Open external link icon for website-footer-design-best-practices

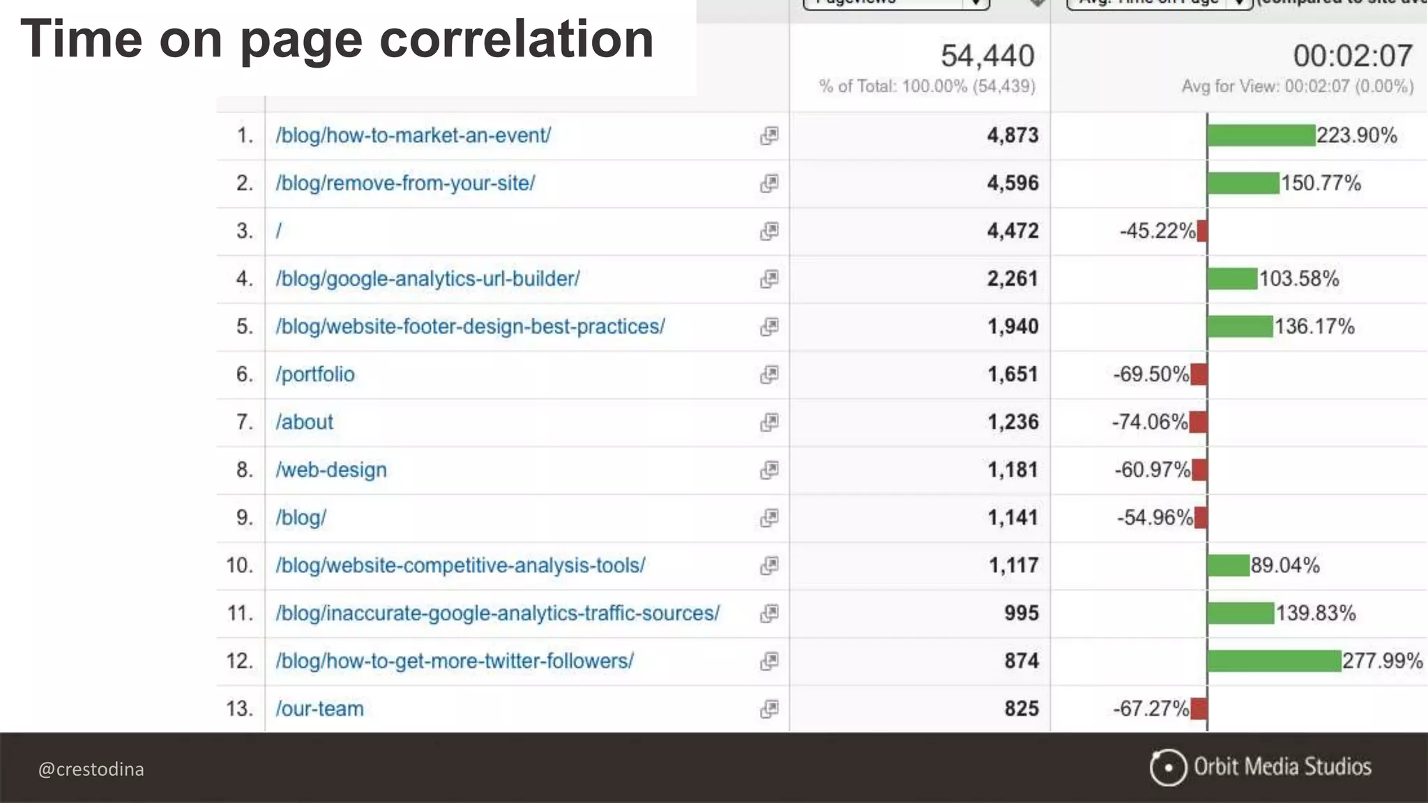[769, 326]
